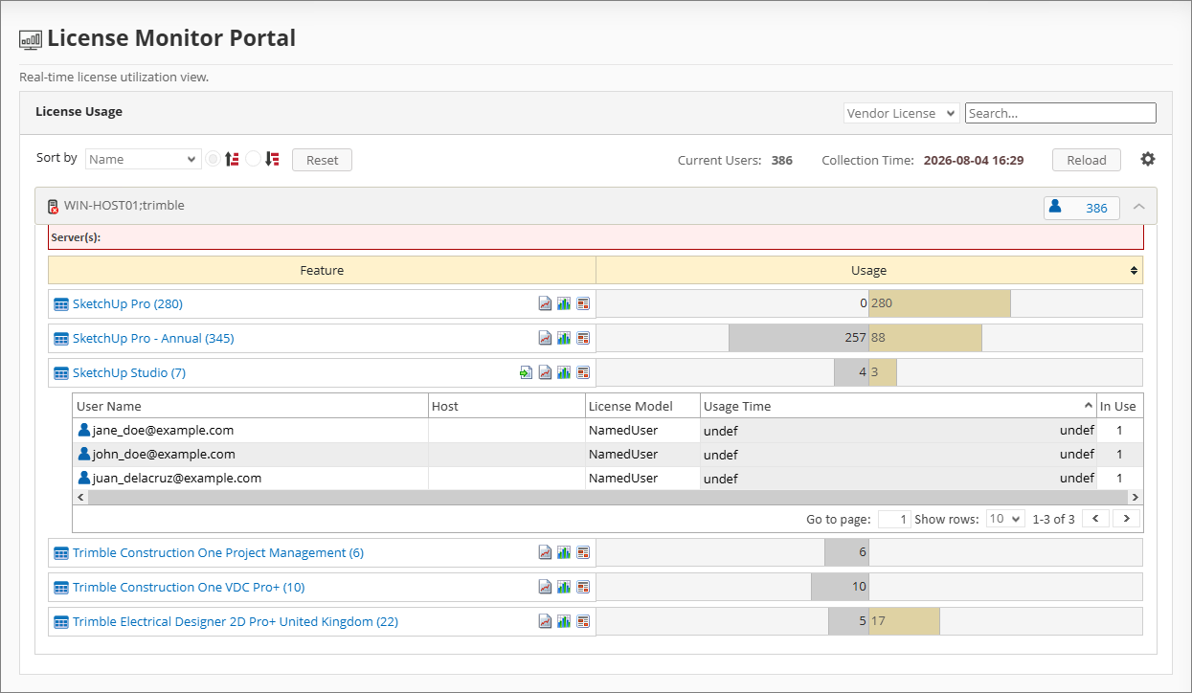
Task: Go to next page of users table
Action: (1127, 519)
